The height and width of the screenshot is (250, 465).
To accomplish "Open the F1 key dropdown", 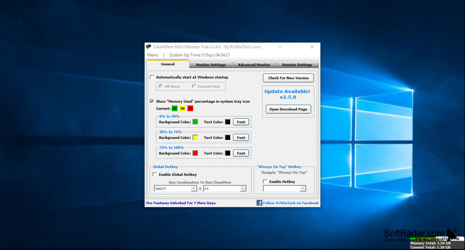I will [243, 189].
